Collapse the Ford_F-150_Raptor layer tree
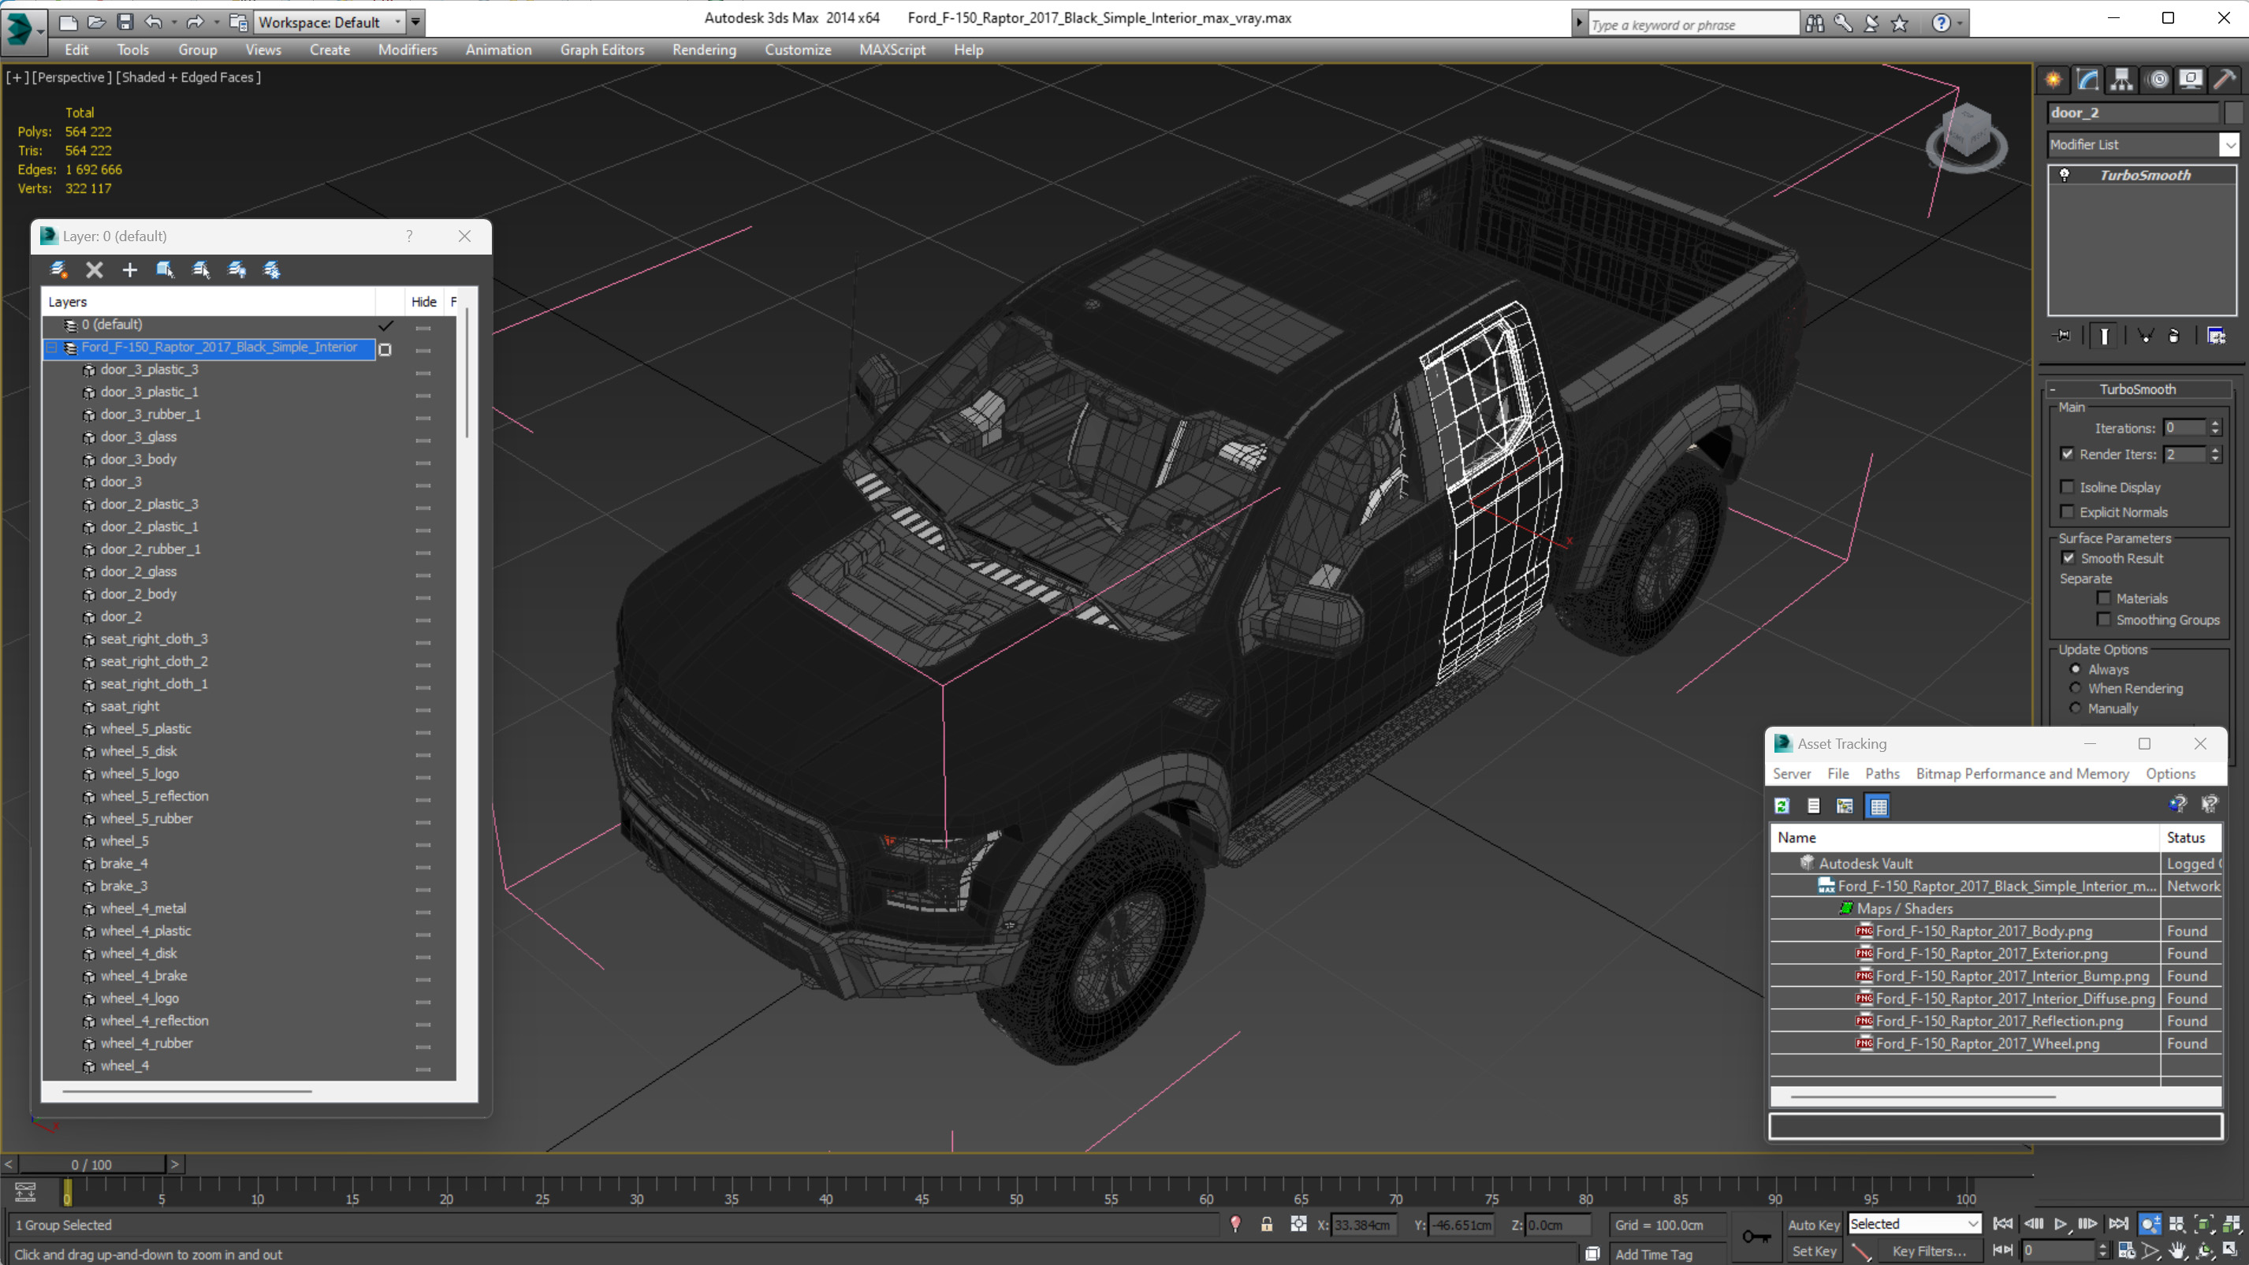The height and width of the screenshot is (1265, 2249). pyautogui.click(x=51, y=348)
